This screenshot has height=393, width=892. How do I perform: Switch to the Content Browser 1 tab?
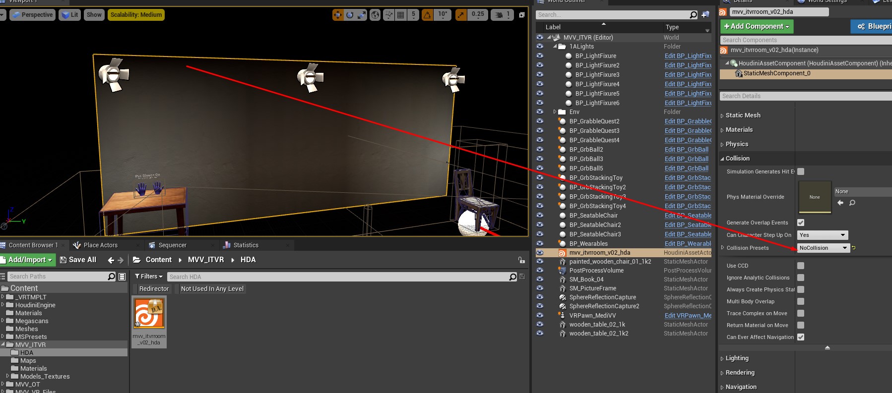point(33,245)
